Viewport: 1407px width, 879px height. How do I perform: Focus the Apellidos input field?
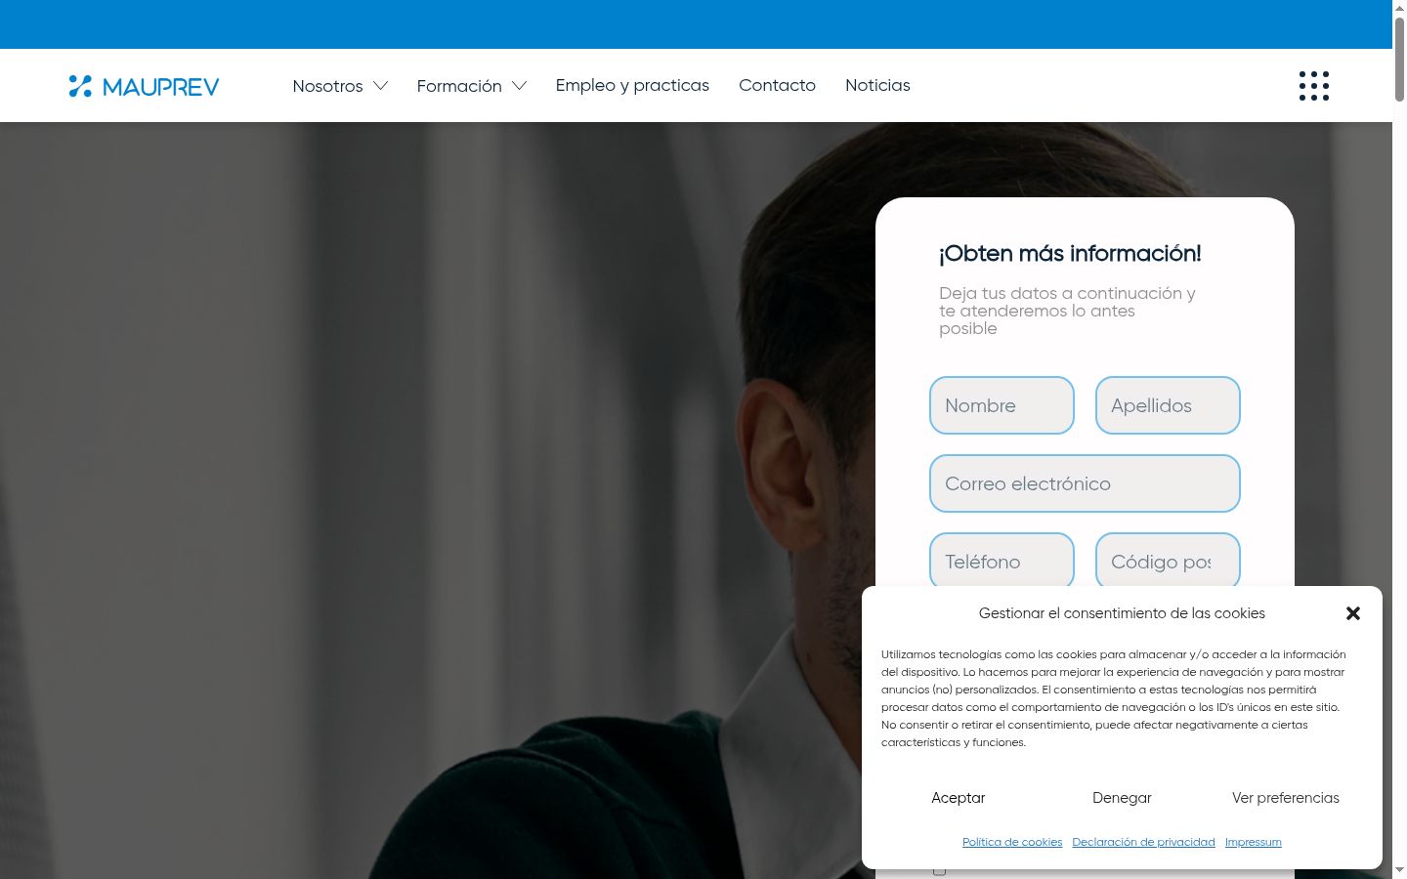click(1168, 405)
